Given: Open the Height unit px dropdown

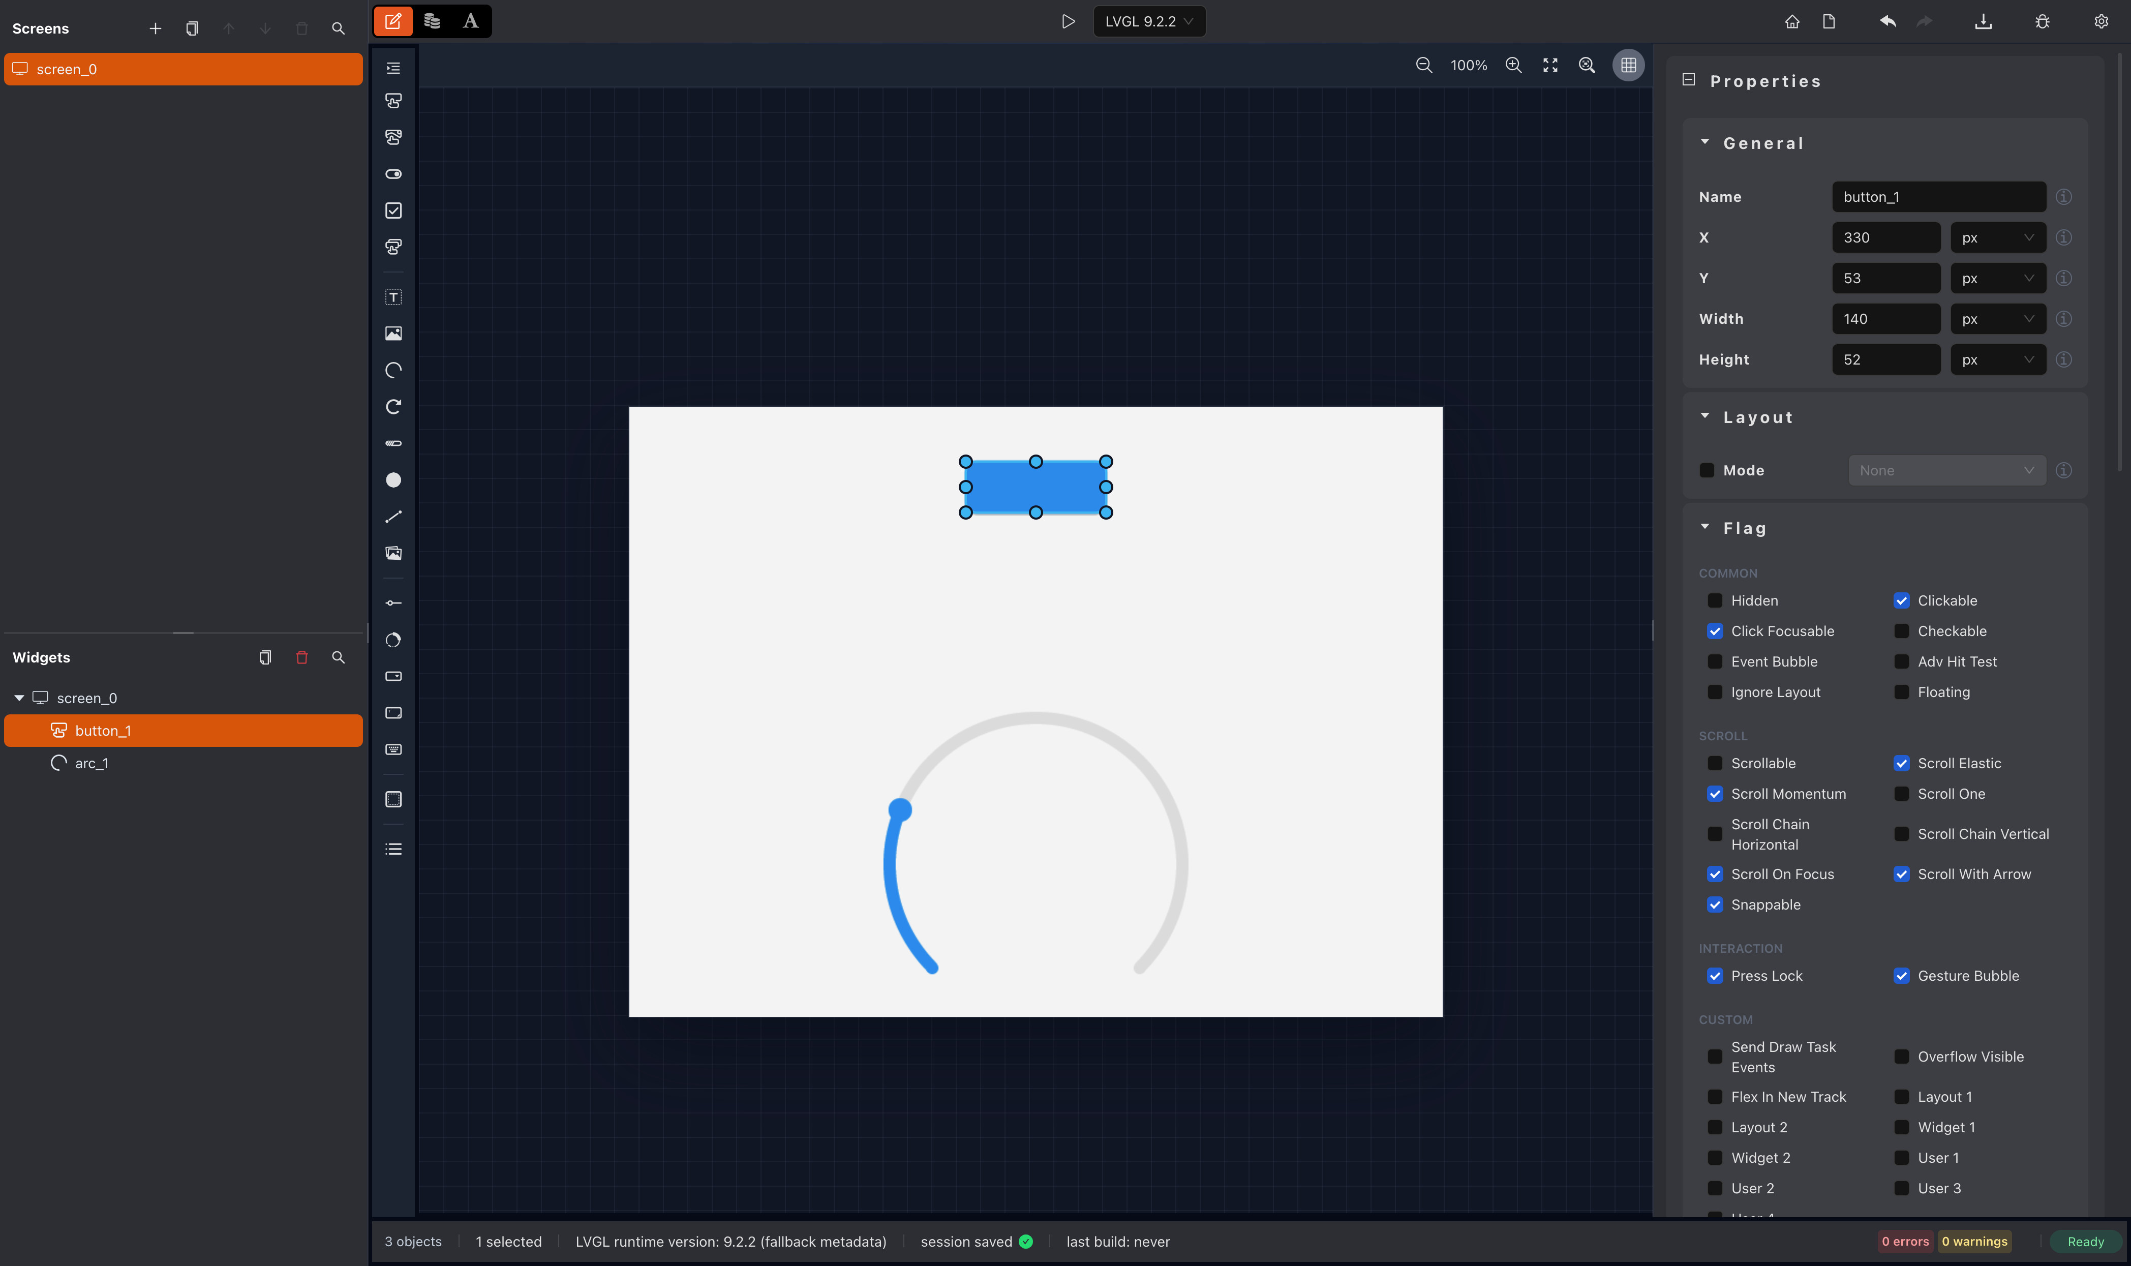Looking at the screenshot, I should click(1998, 360).
